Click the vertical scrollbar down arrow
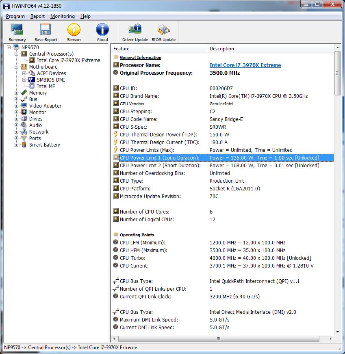 click(338, 332)
